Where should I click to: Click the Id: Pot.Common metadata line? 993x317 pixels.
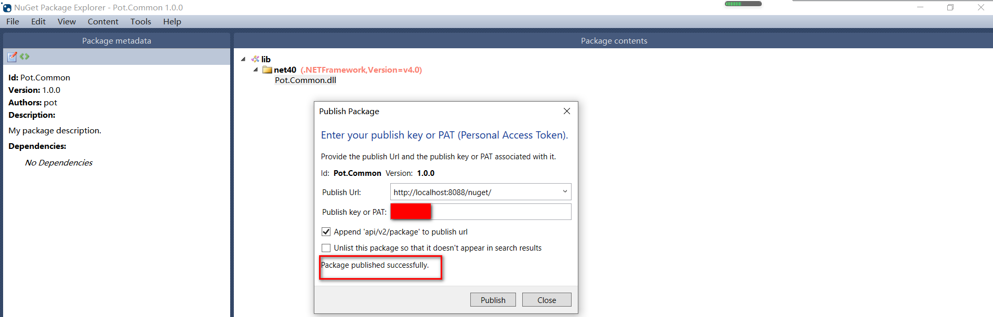point(39,77)
